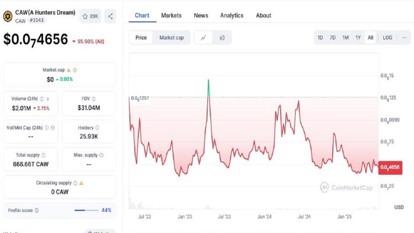Set chart range to 1M

pyautogui.click(x=345, y=38)
